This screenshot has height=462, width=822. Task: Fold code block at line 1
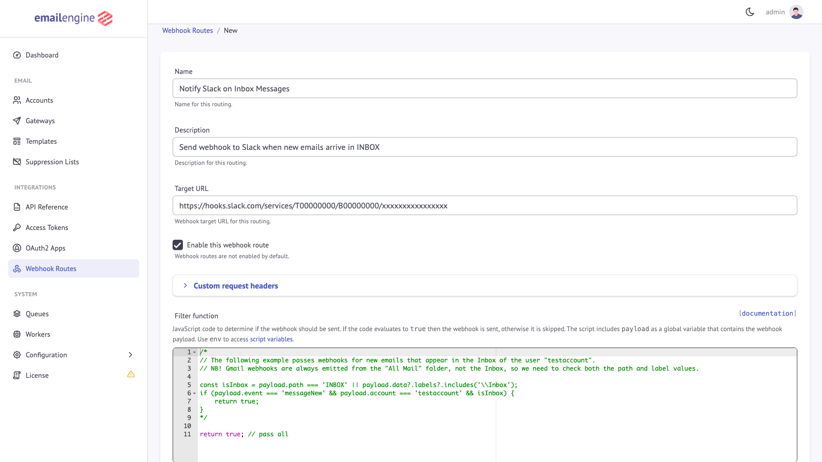pyautogui.click(x=194, y=352)
